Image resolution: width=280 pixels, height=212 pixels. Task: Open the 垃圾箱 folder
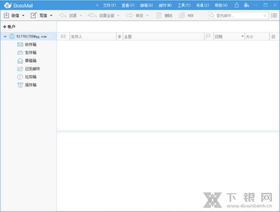point(31,77)
